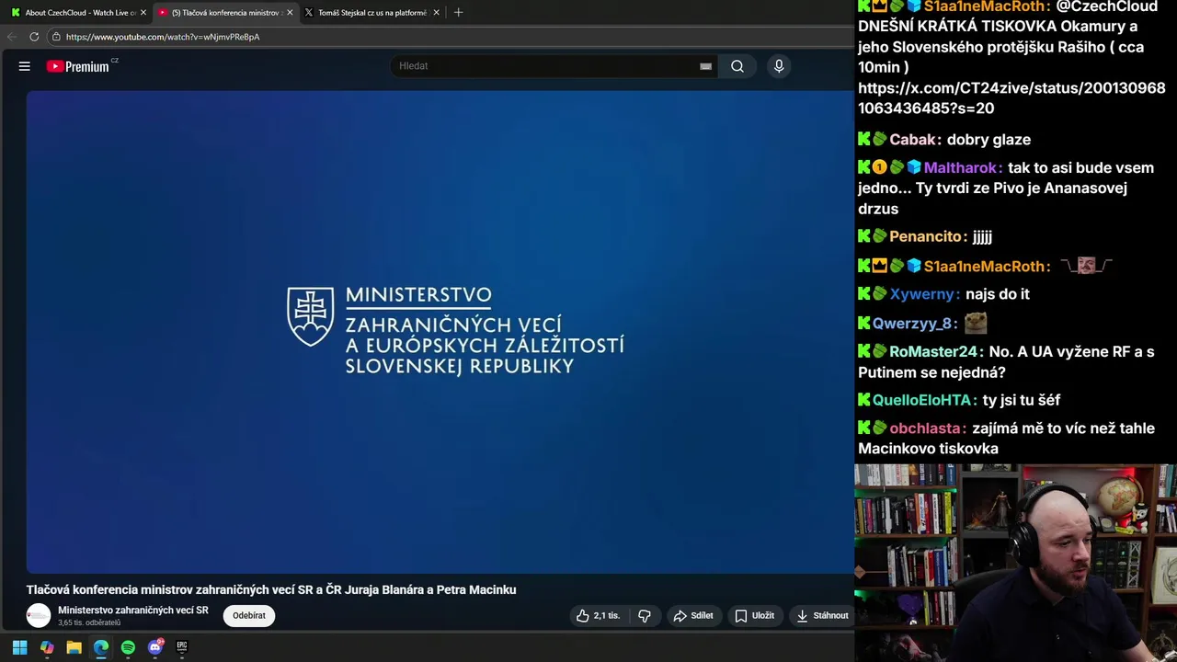Close the About CzechCloud tab
The height and width of the screenshot is (662, 1177).
pos(143,13)
